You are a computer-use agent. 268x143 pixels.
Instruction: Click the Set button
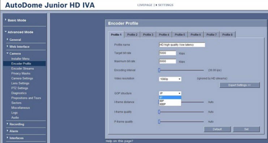246,129
